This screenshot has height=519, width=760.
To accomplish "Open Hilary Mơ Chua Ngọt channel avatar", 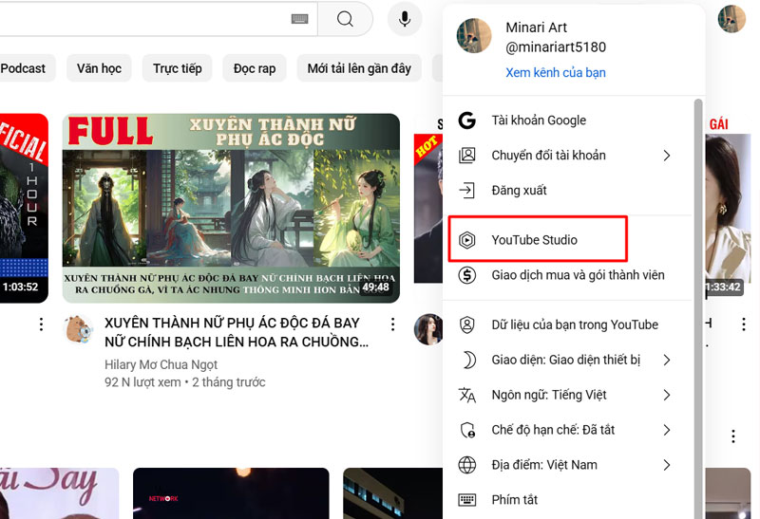I will [78, 329].
